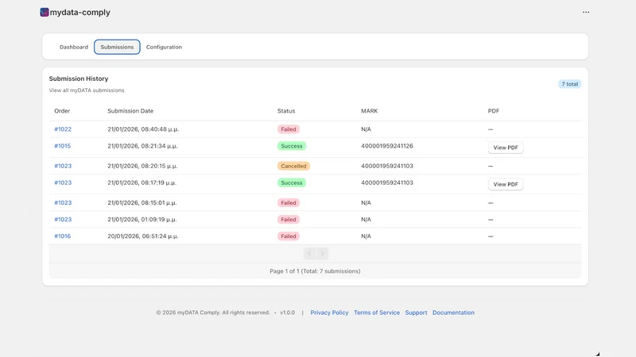Click the 2026 myDATA Comply copyright text
Image resolution: width=636 pixels, height=357 pixels.
click(x=213, y=313)
